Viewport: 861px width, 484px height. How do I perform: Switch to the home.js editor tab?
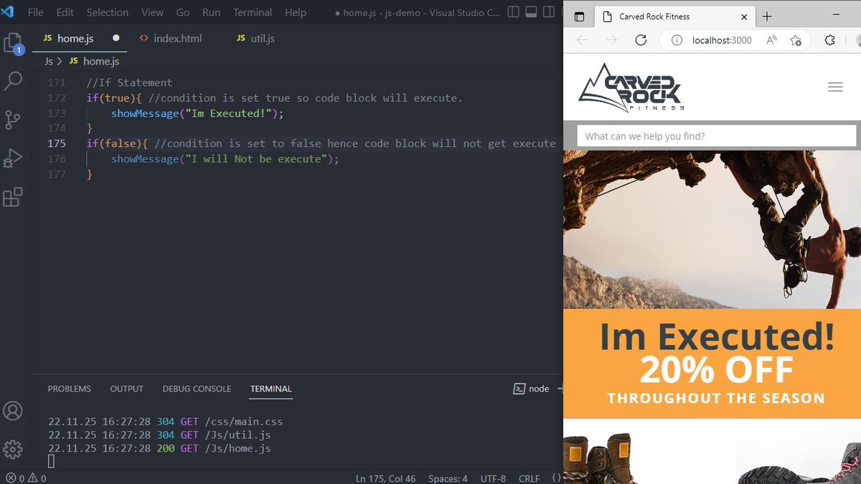(x=80, y=38)
